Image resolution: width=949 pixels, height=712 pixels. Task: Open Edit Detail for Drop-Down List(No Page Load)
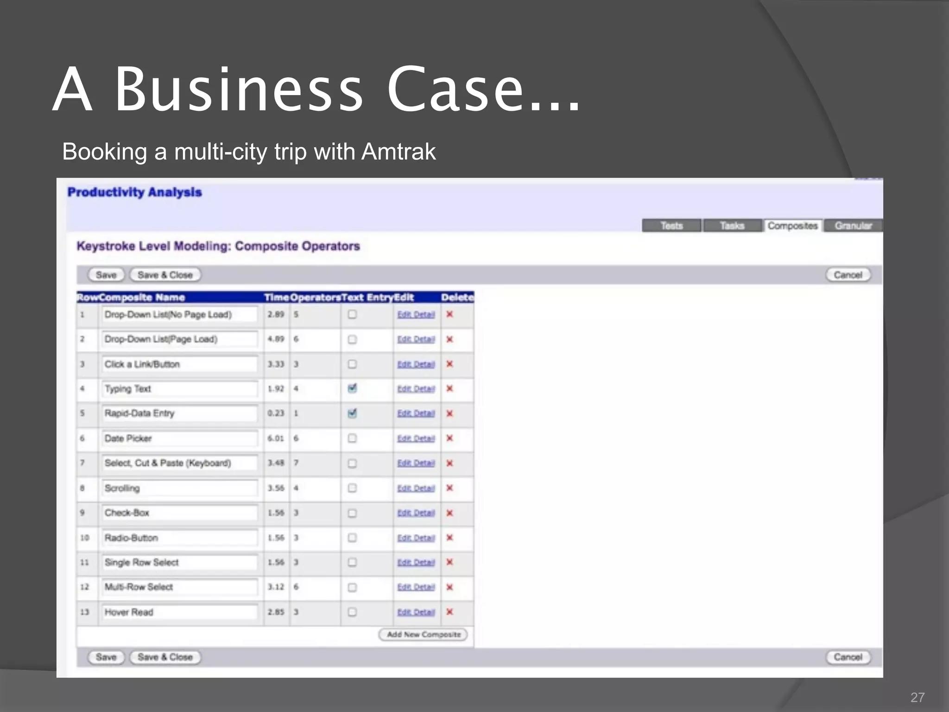click(416, 314)
